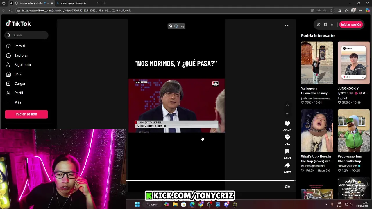Image resolution: width=372 pixels, height=209 pixels.
Task: Expand the Más menu
Action: pos(14,102)
